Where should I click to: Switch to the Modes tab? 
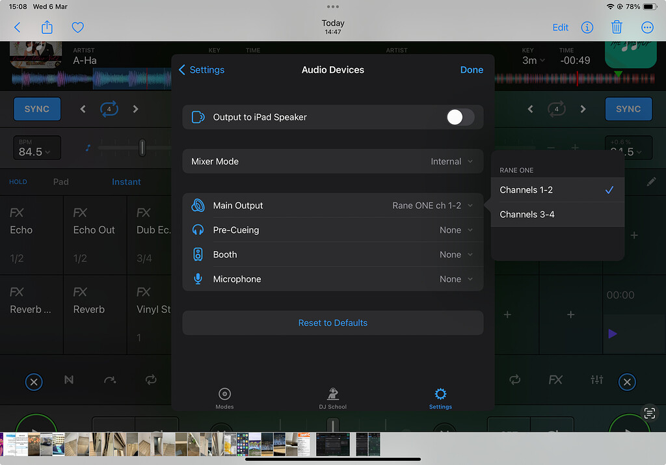pos(224,398)
